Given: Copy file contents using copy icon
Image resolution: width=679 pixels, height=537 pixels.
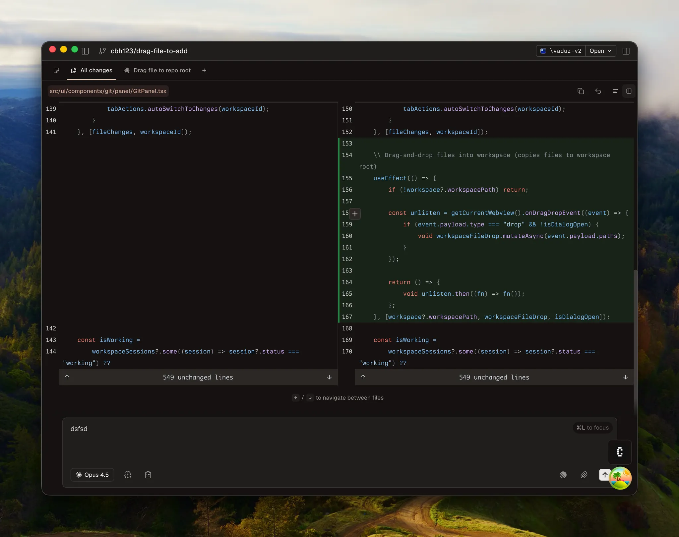Looking at the screenshot, I should click(581, 91).
